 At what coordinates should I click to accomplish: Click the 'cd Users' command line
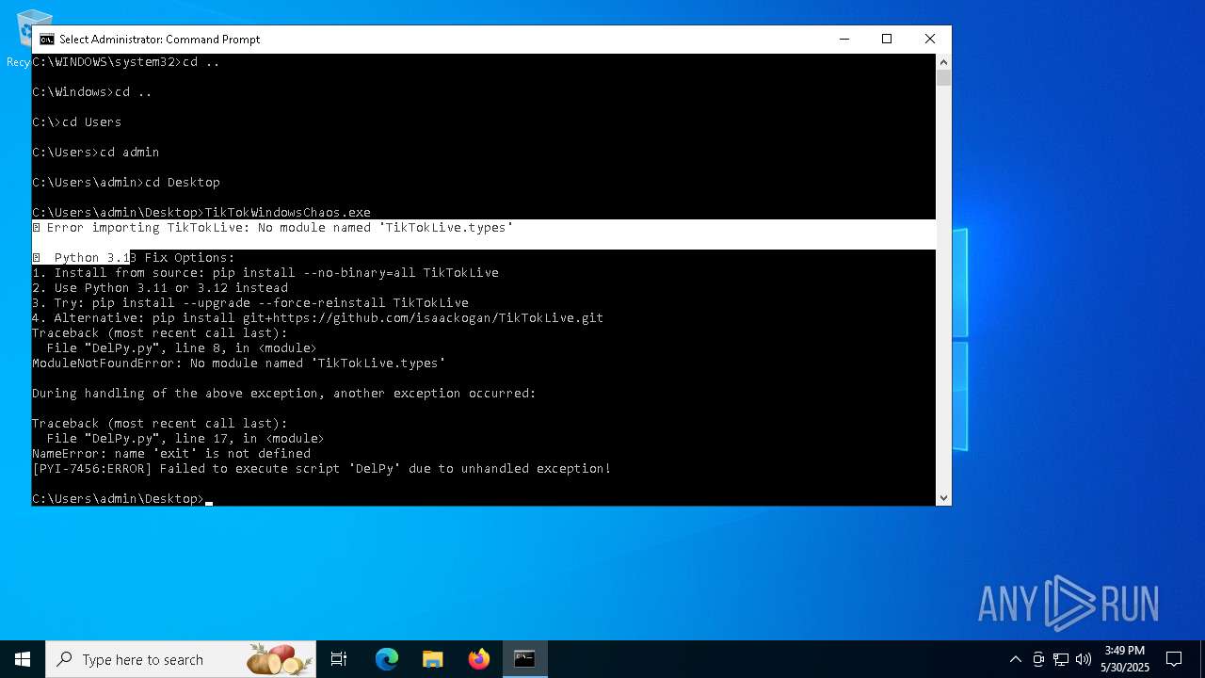[x=77, y=121]
